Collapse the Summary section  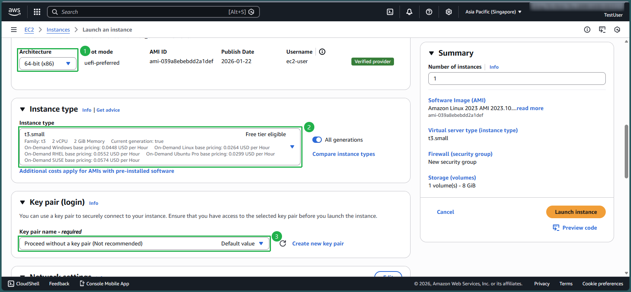pyautogui.click(x=431, y=53)
